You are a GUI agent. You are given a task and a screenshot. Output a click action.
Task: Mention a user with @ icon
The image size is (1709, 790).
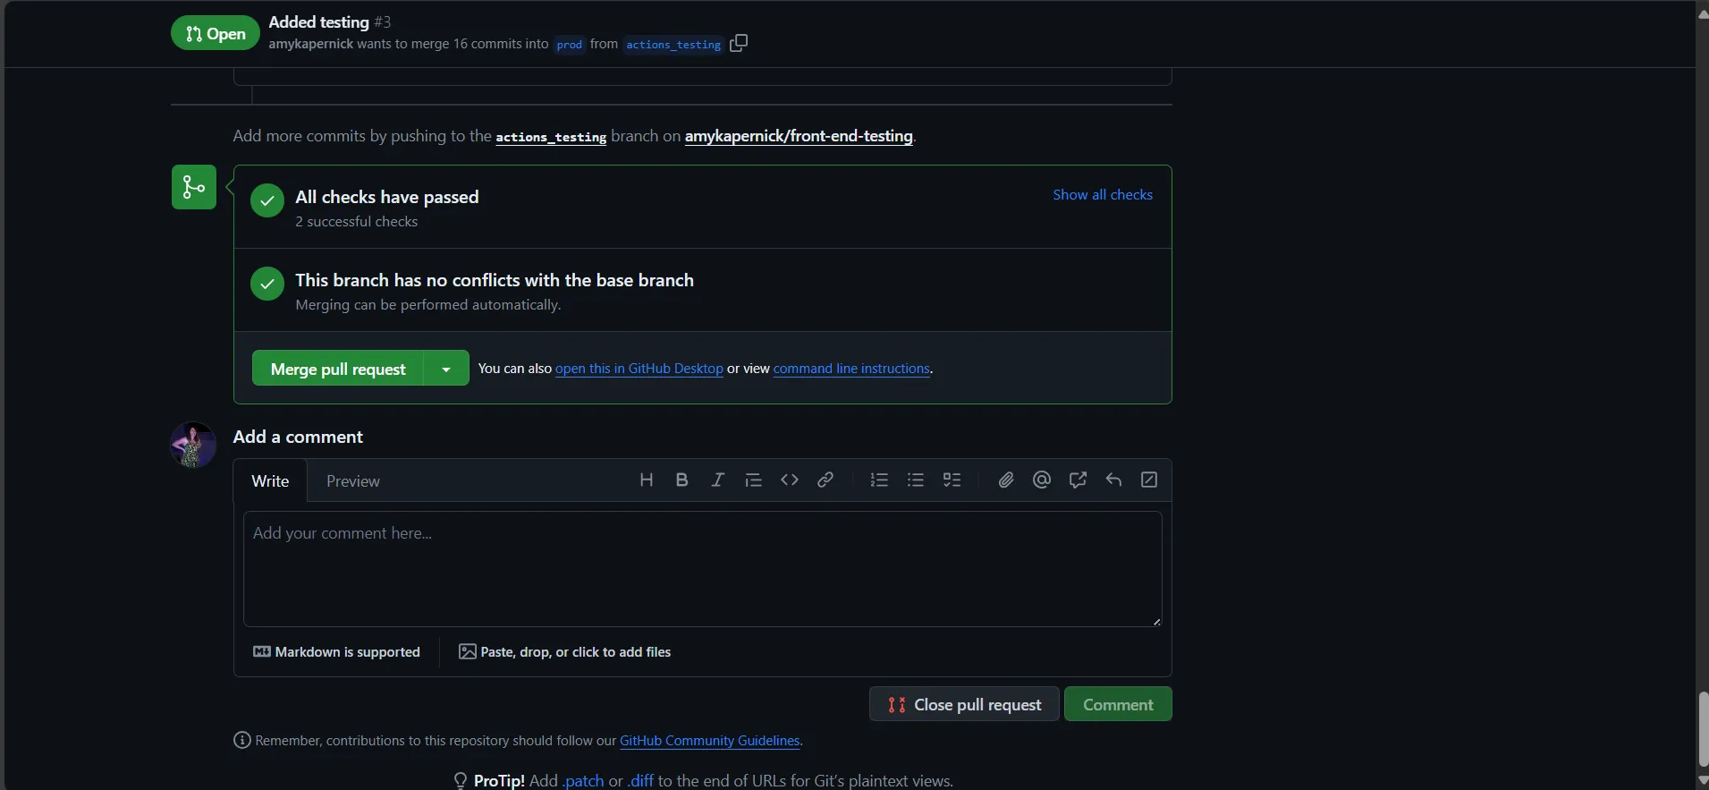click(x=1042, y=480)
